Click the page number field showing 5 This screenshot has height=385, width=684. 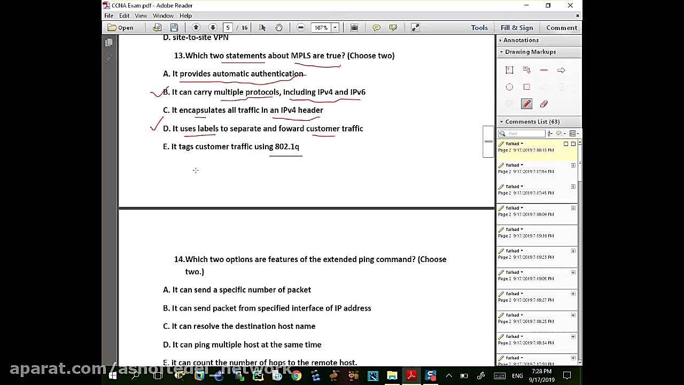[x=228, y=28]
